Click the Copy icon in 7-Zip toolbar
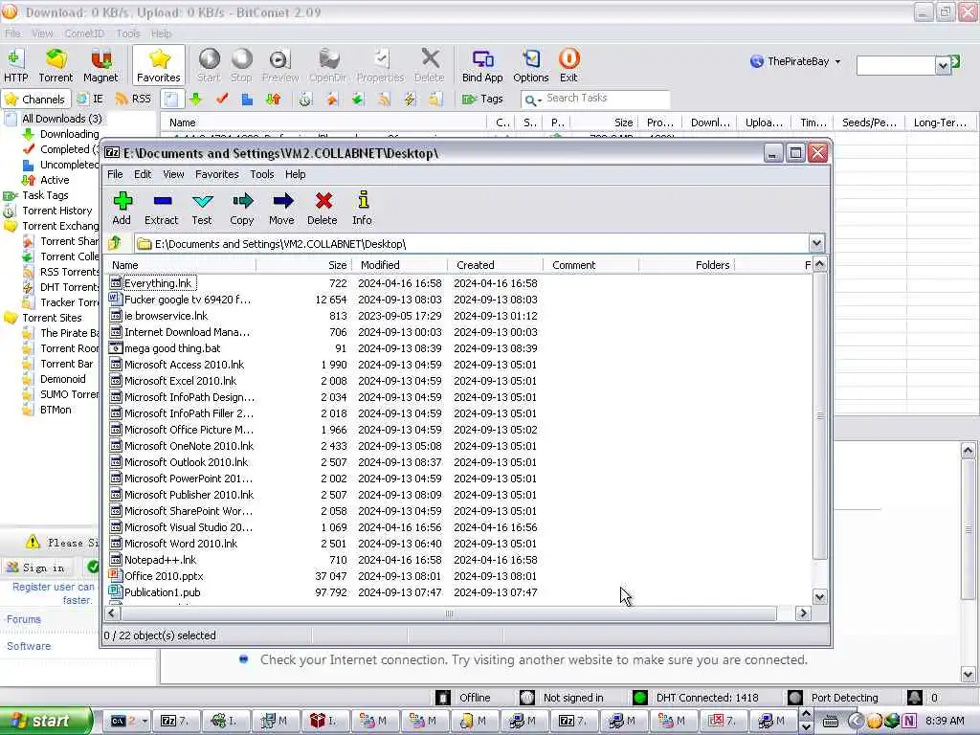 (x=242, y=208)
